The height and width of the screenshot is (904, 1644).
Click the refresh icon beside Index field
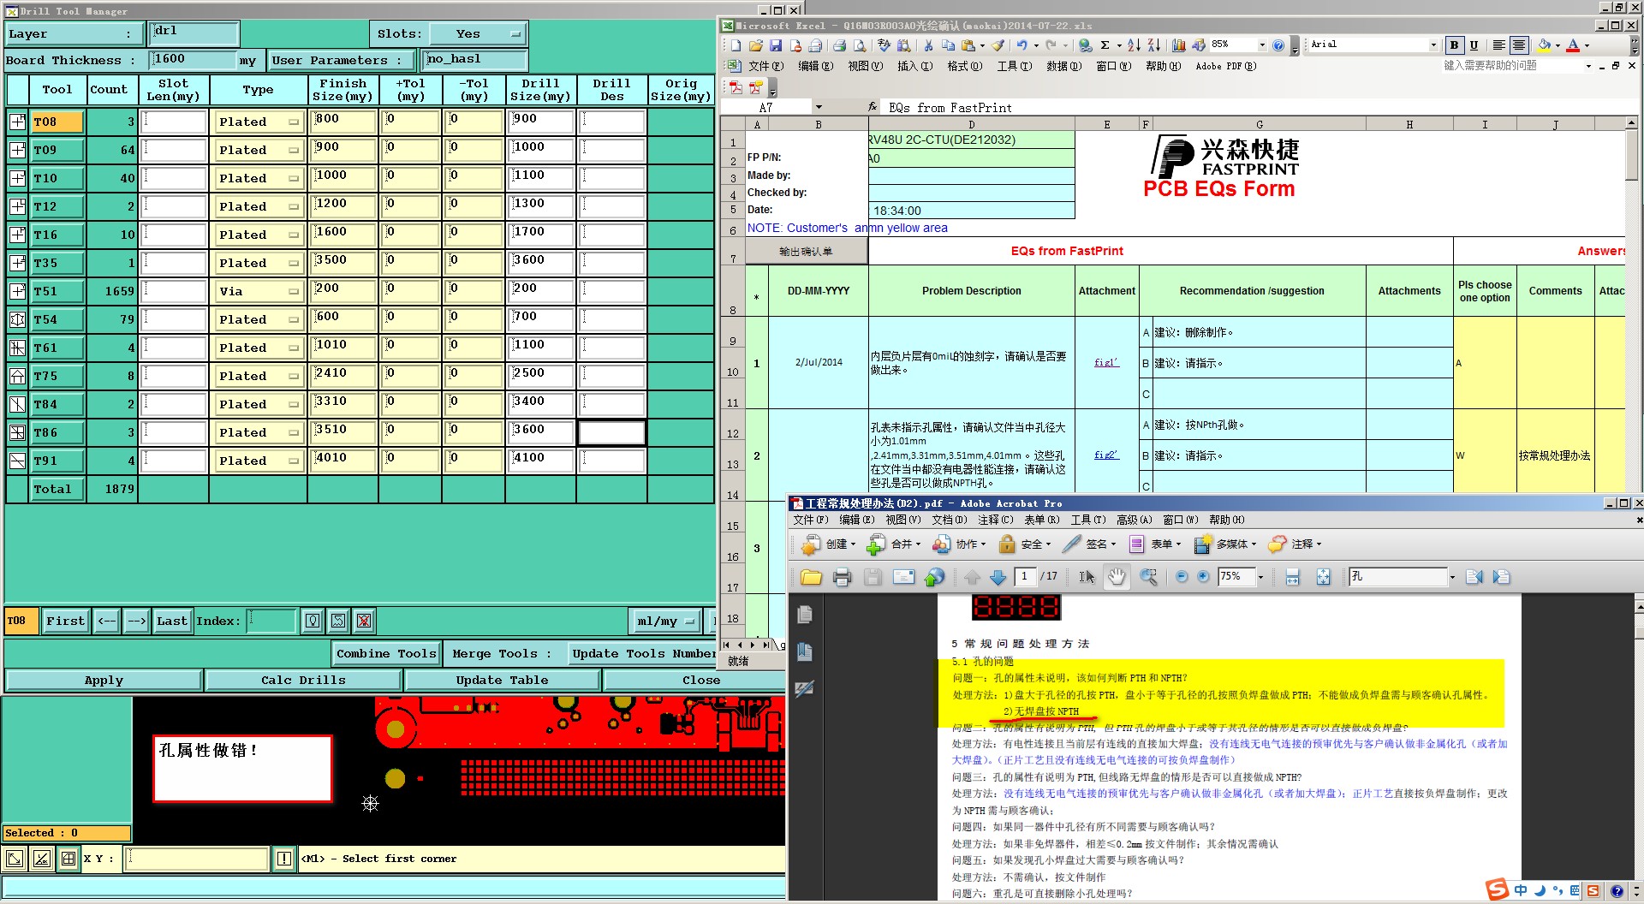point(338,621)
